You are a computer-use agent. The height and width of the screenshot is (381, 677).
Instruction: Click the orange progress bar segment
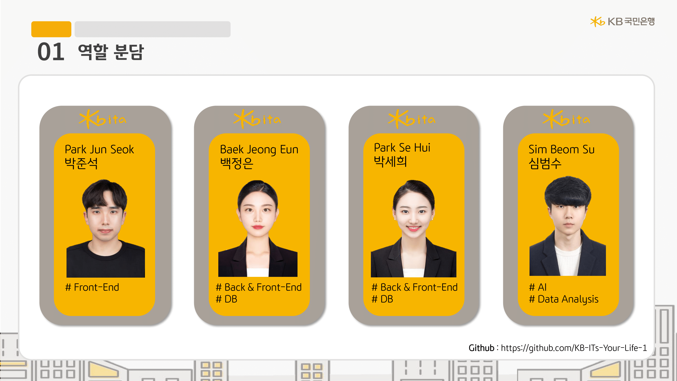pyautogui.click(x=51, y=29)
